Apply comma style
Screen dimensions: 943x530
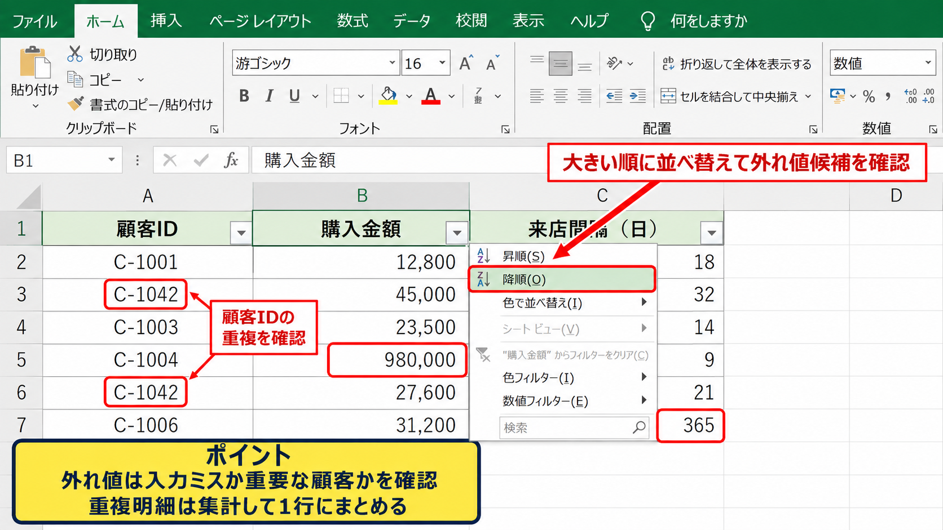click(x=888, y=96)
